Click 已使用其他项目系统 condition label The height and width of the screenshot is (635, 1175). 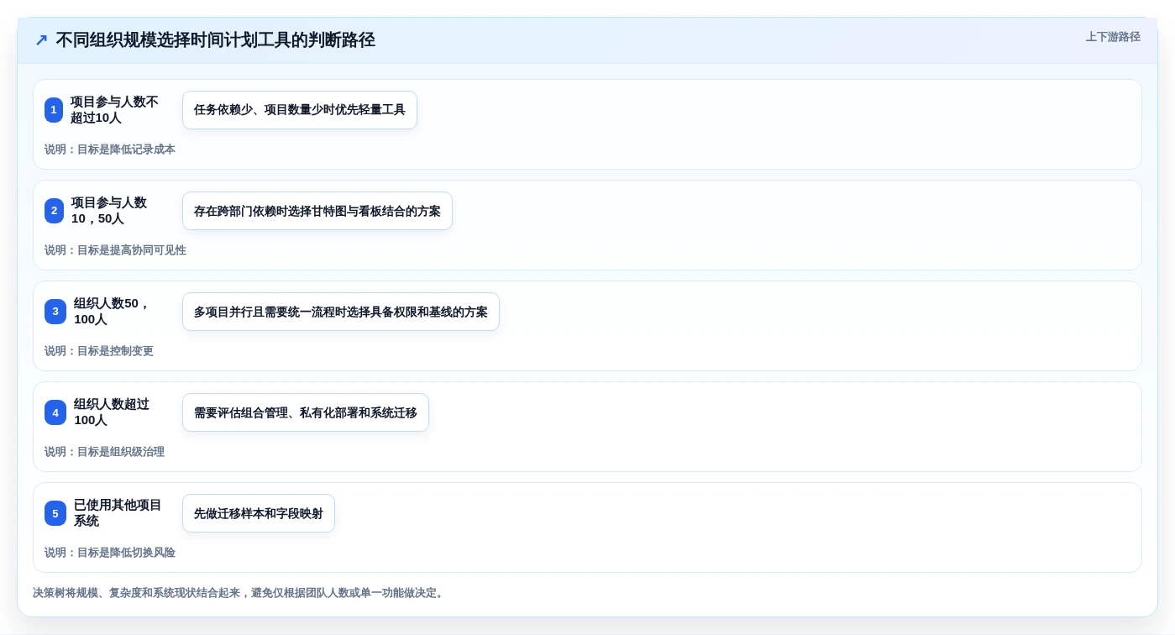coord(118,513)
